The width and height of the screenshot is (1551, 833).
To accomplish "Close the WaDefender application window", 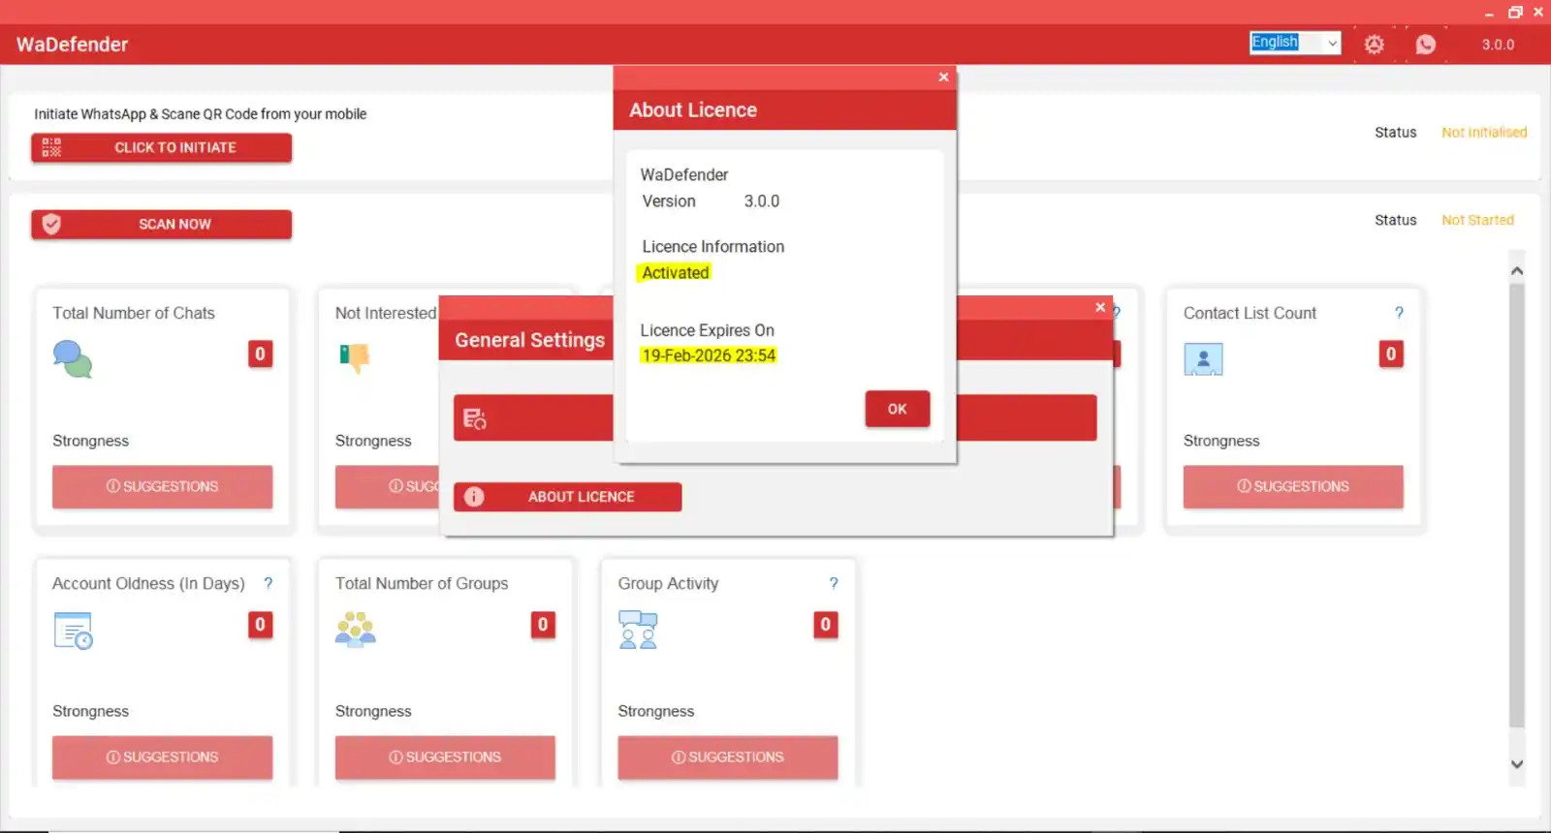I will 1538,13.
